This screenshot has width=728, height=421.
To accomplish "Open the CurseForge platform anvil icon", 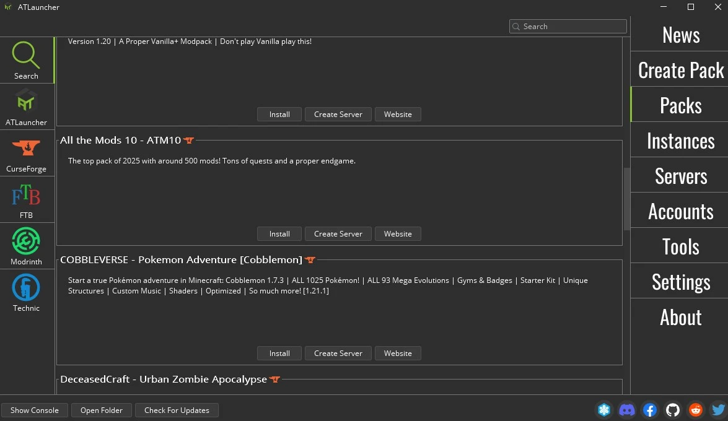I will click(x=26, y=148).
